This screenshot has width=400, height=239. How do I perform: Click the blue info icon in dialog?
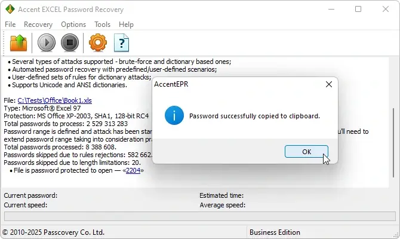[174, 115]
